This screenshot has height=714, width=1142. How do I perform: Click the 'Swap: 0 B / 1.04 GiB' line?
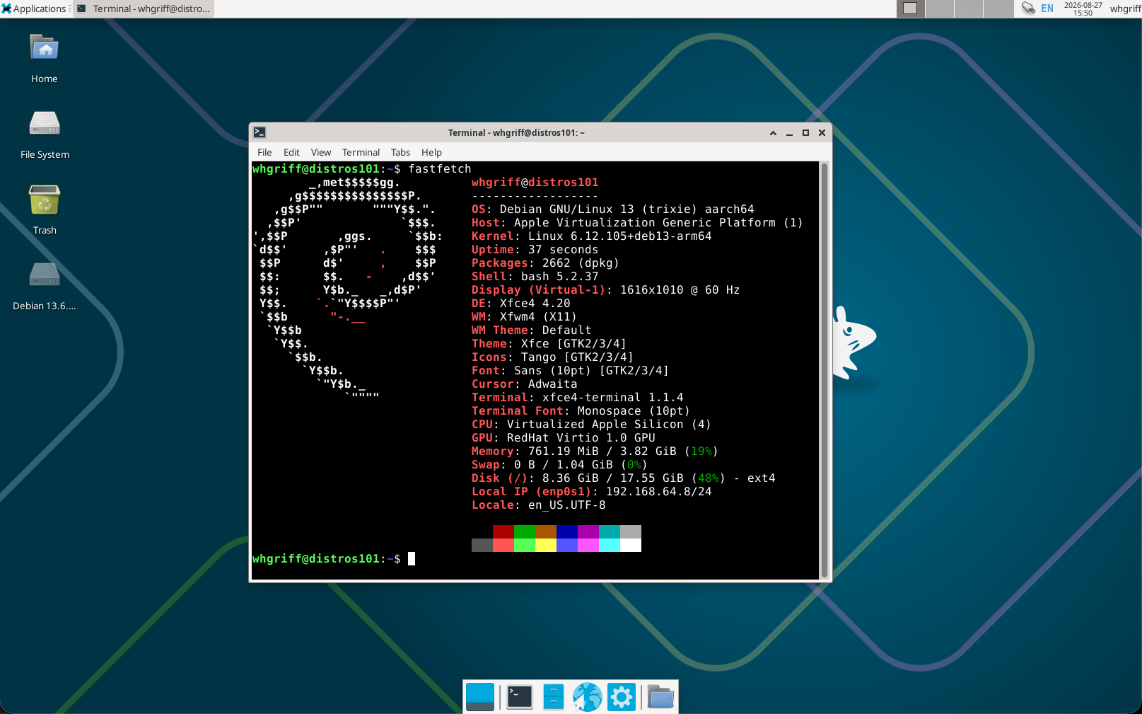click(x=560, y=464)
